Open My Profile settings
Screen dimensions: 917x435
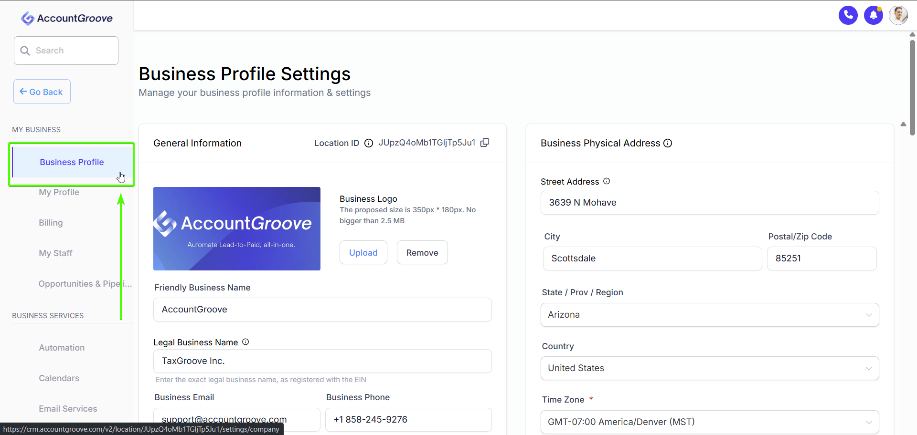(59, 192)
